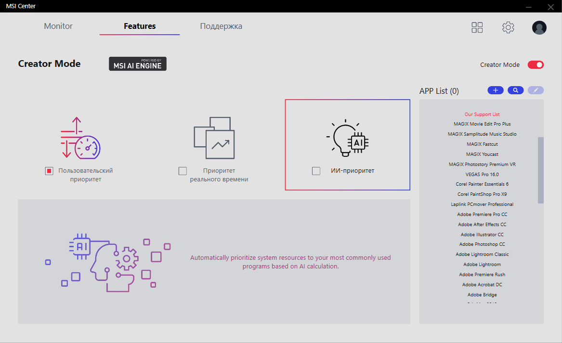
Task: Click 'MAGIX Youcast' list entry
Action: coord(482,154)
